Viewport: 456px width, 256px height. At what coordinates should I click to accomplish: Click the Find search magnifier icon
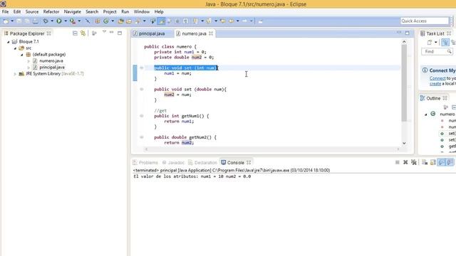coord(450,51)
